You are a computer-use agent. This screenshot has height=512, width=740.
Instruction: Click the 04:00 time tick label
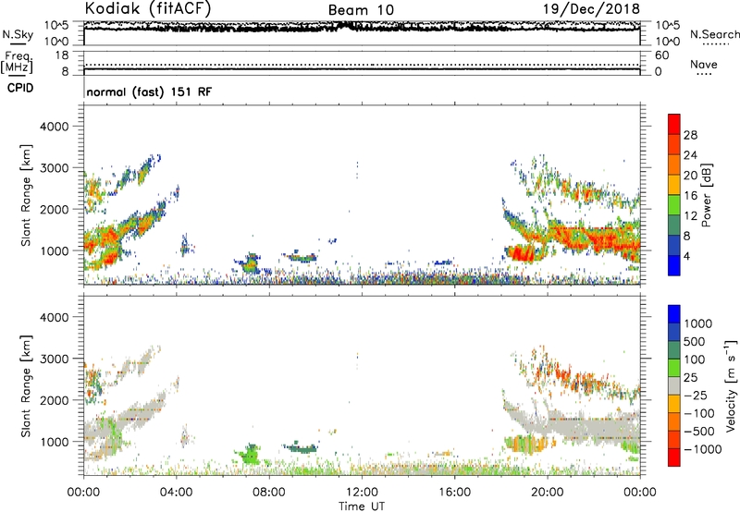(x=176, y=493)
